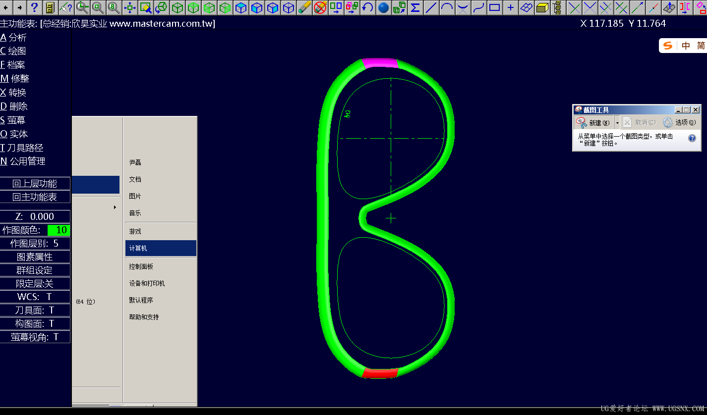Open the N 公用管理 menu
The height and width of the screenshot is (415, 707).
point(23,161)
